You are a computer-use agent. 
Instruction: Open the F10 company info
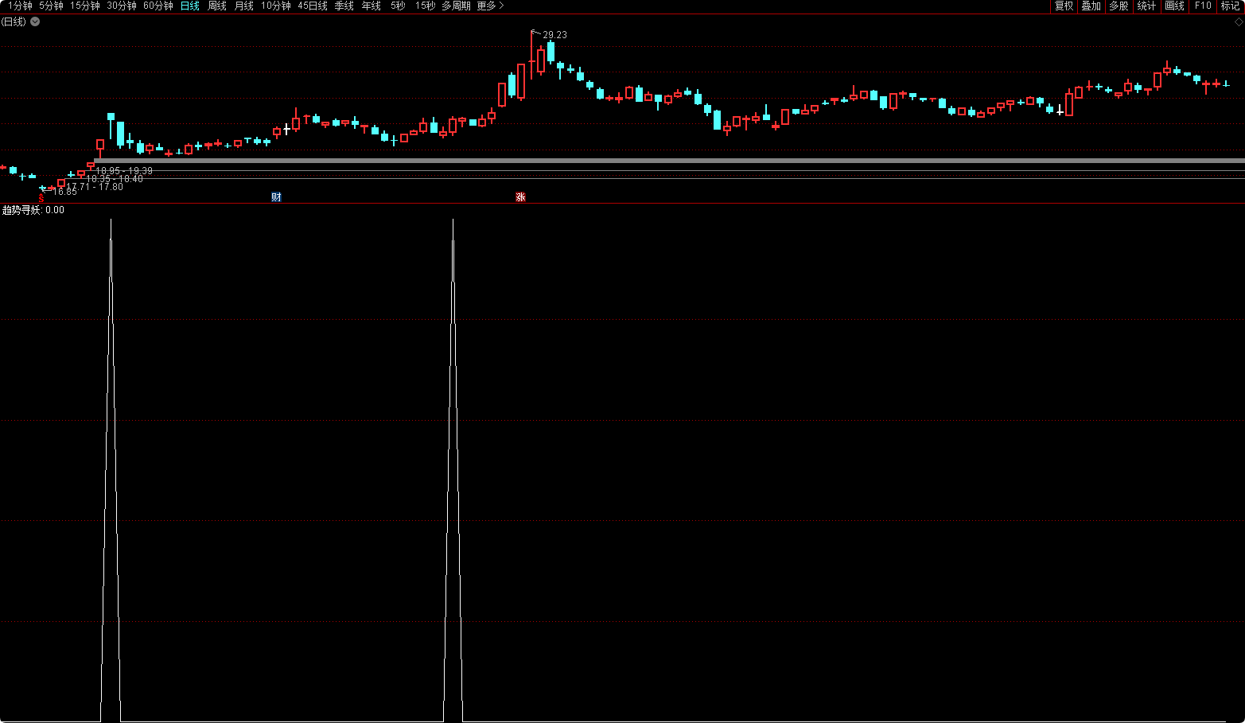tap(1203, 6)
